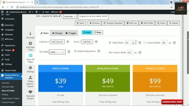
Task: Click the Developer License green header
Action: point(108,69)
